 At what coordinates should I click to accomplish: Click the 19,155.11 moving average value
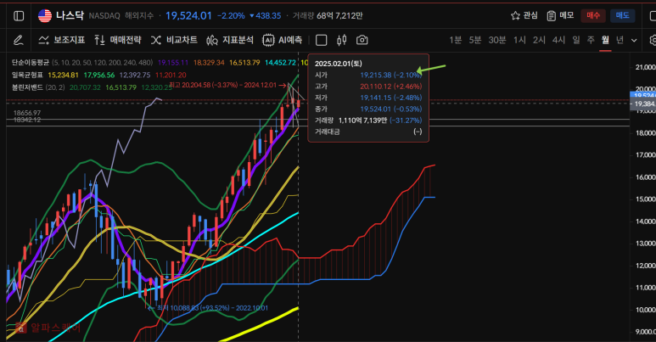pos(173,62)
